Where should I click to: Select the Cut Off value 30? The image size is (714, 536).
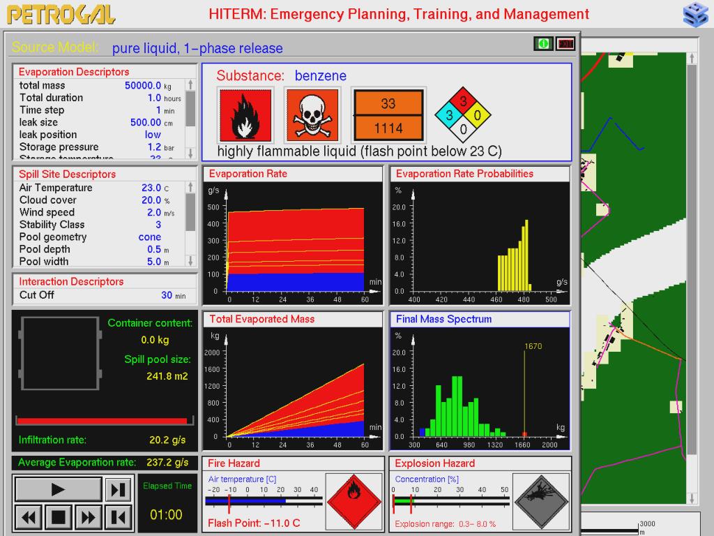pyautogui.click(x=167, y=295)
